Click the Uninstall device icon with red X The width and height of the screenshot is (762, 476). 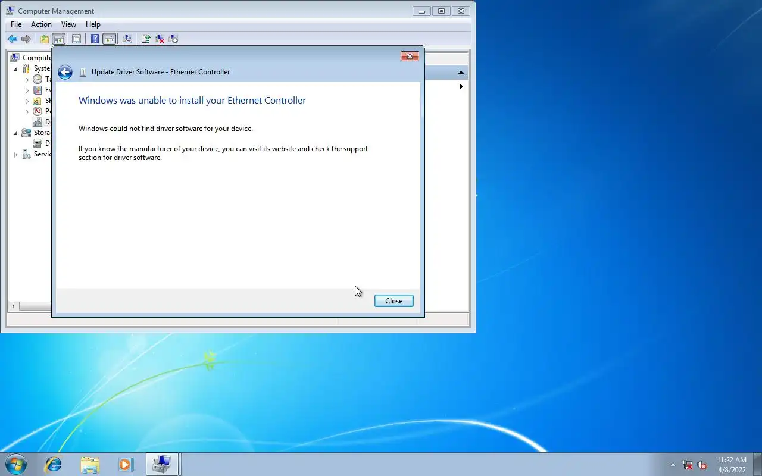click(160, 39)
